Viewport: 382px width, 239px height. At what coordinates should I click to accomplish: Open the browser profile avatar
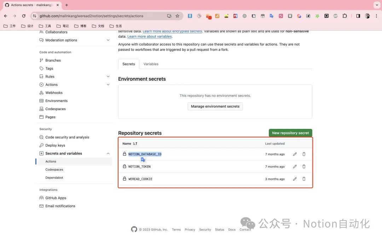(x=367, y=16)
